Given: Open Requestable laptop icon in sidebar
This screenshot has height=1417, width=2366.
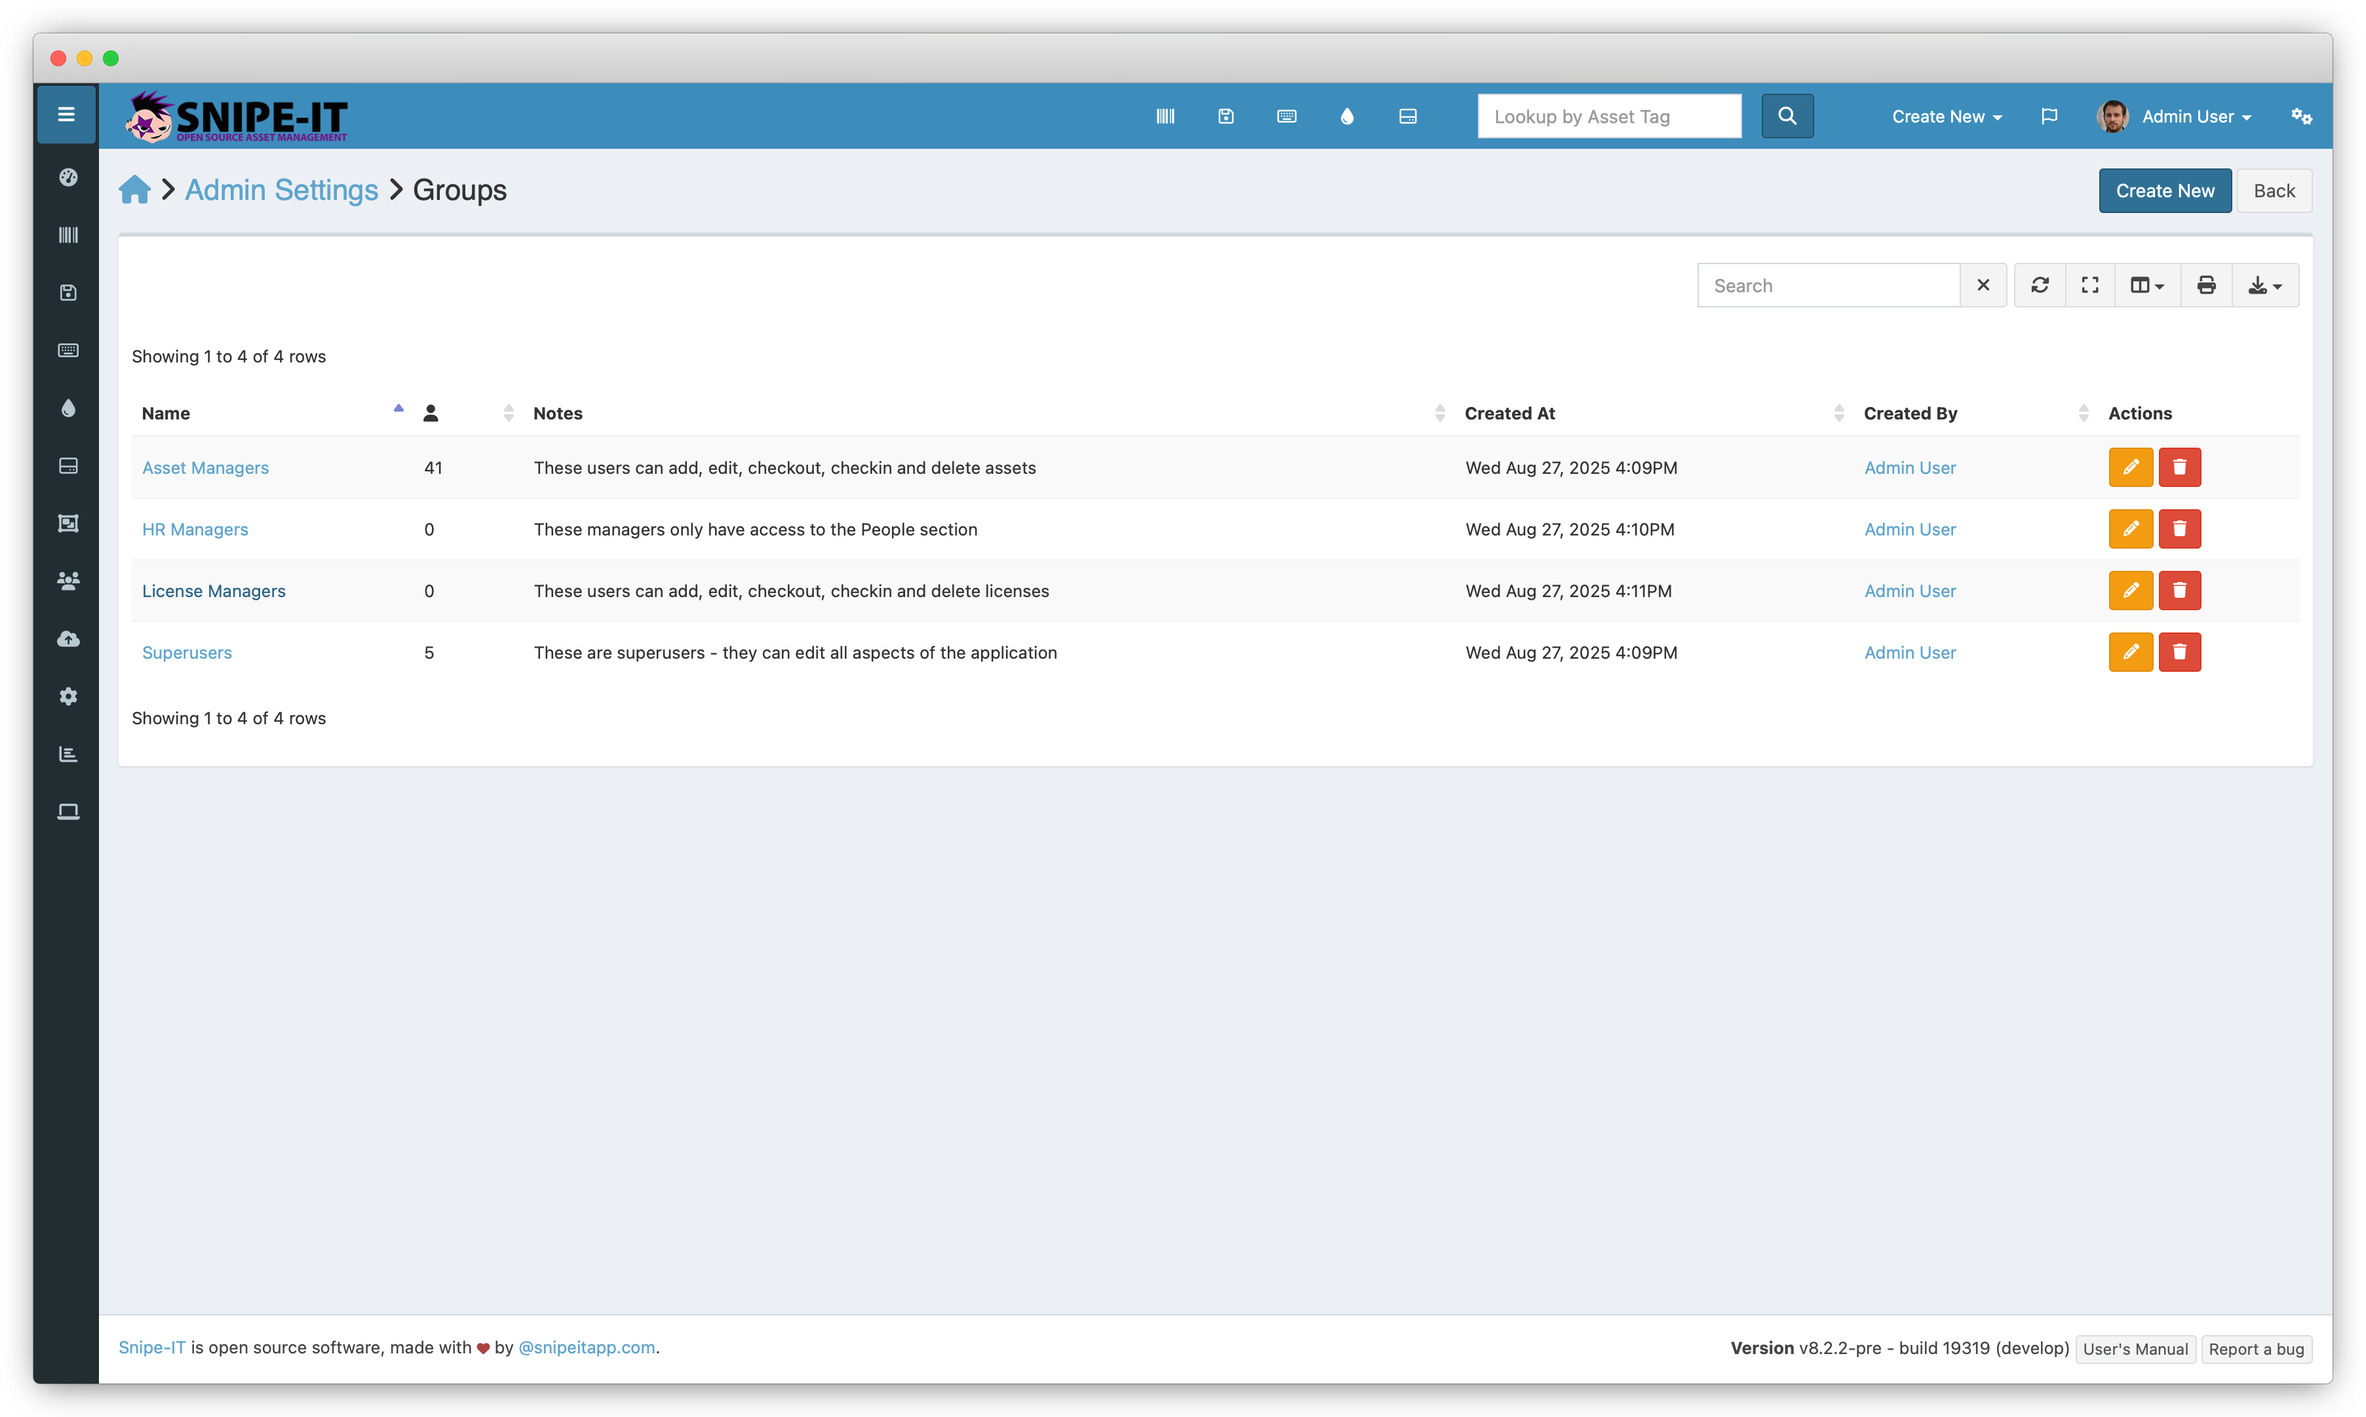Looking at the screenshot, I should point(68,811).
